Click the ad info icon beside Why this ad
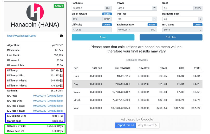 point(156,125)
